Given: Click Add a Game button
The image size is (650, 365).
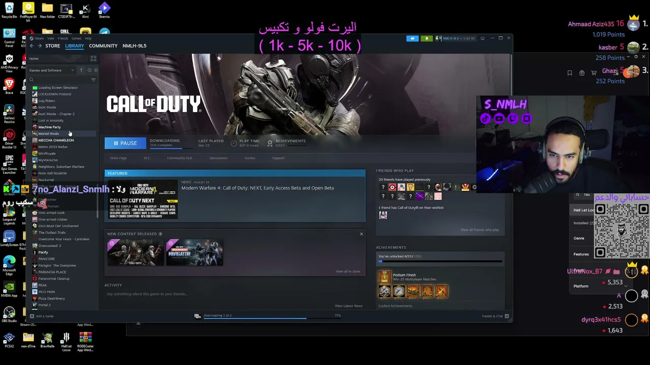Looking at the screenshot, I should (42, 316).
